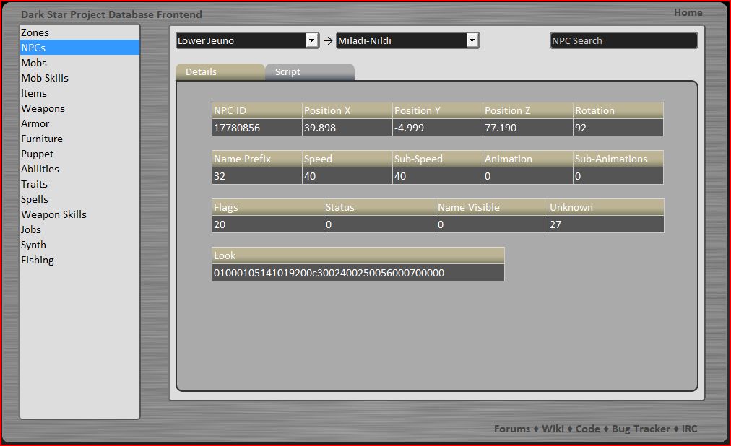
Task: Open the Wiki footer link
Action: coord(553,429)
